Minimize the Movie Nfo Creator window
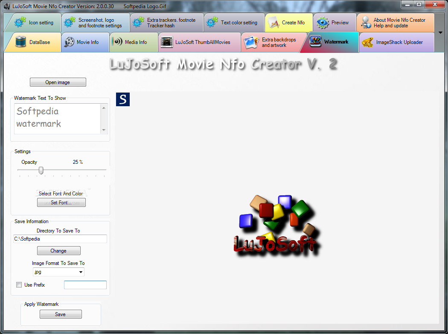This screenshot has height=334, width=448. click(x=407, y=5)
